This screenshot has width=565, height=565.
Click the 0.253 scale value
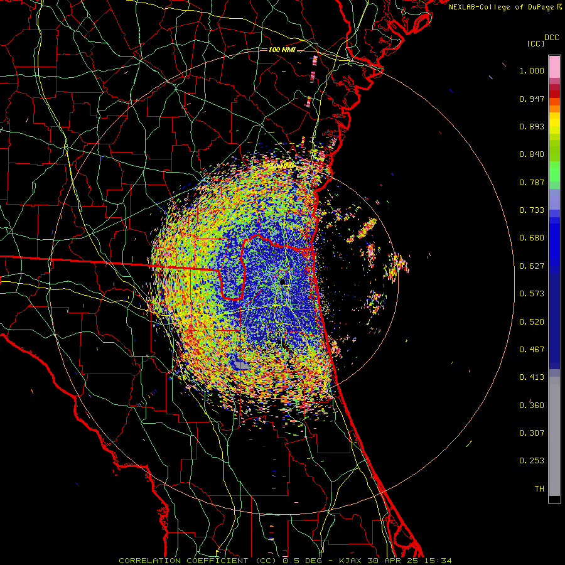(532, 461)
